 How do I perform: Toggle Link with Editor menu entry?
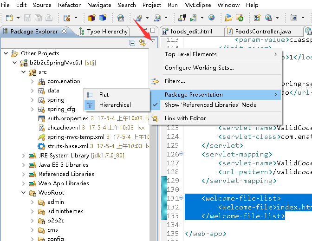(216, 118)
